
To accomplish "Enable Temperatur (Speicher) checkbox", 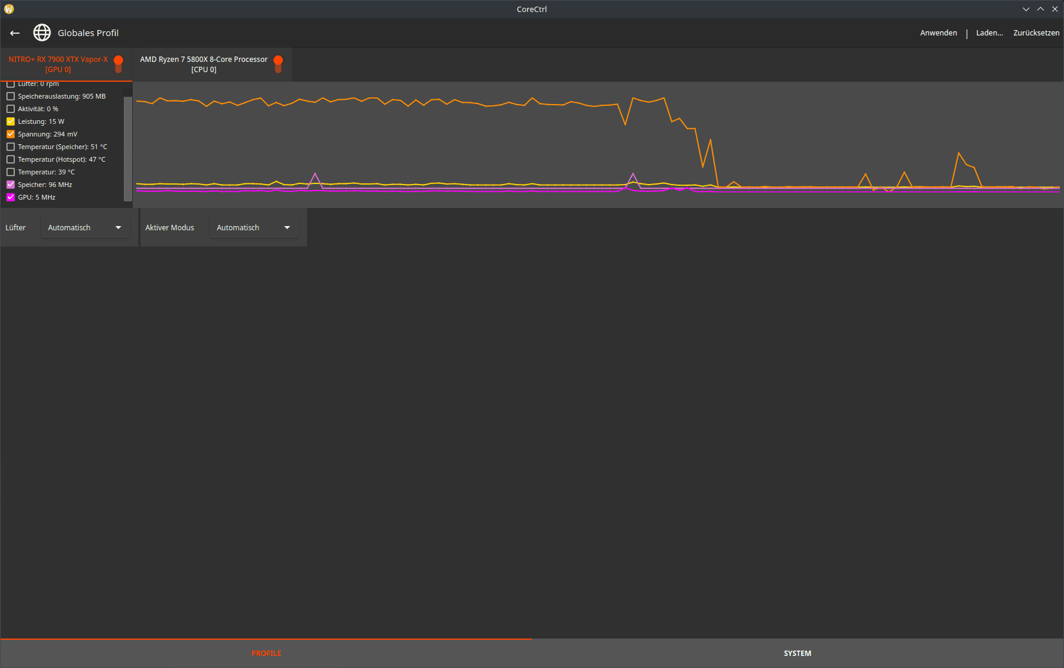I will click(x=11, y=147).
